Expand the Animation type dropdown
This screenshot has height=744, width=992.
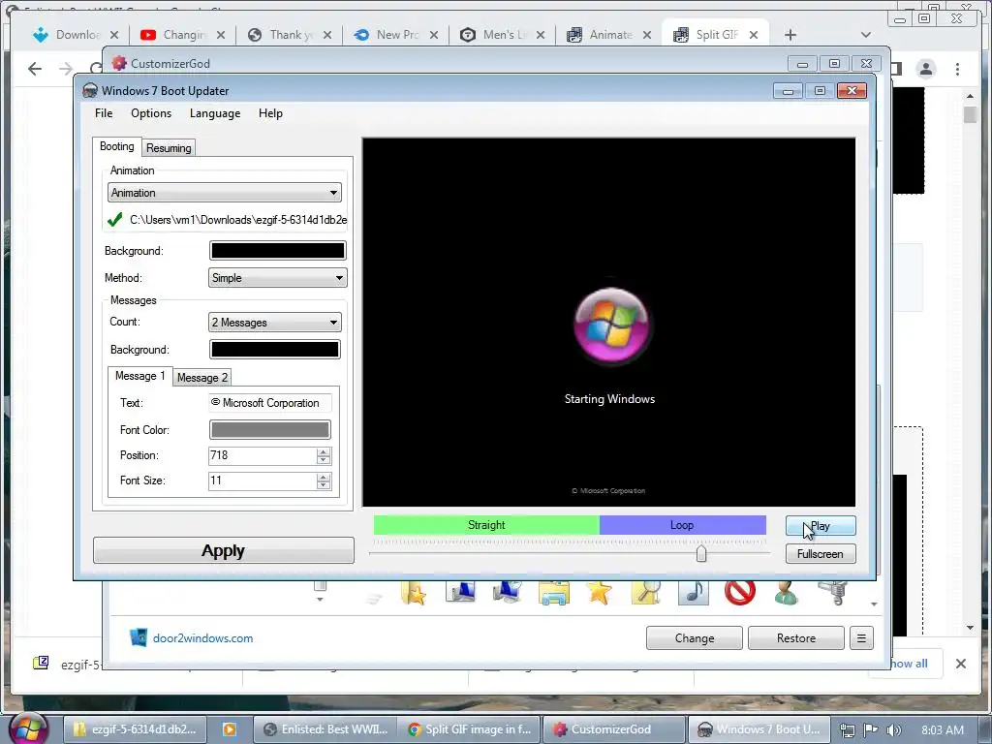pyautogui.click(x=225, y=193)
